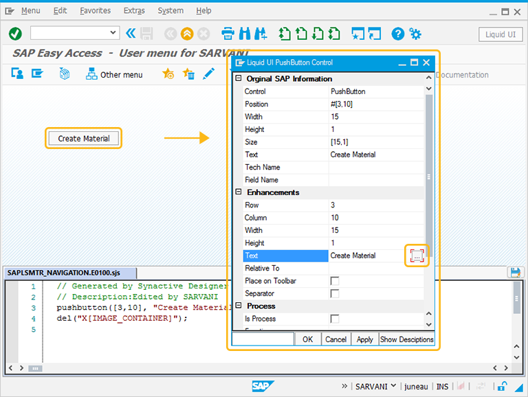Click the User Menu icon
Viewport: 528px width, 397px height.
[17, 73]
